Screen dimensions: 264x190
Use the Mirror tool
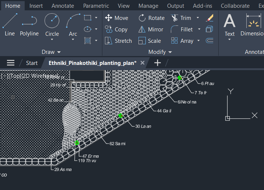click(x=151, y=30)
